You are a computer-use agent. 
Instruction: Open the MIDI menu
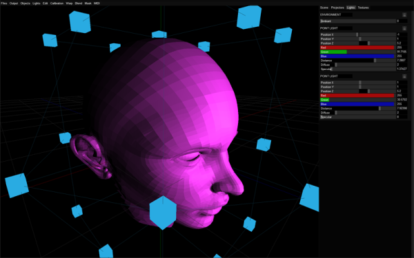click(x=97, y=3)
